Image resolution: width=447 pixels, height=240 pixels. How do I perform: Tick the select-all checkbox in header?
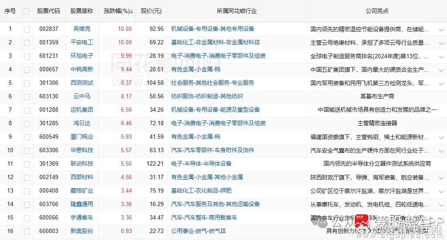point(27,11)
